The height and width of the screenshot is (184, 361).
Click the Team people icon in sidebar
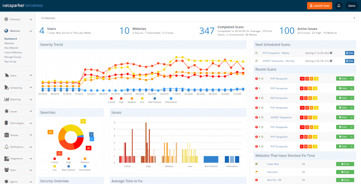[x=6, y=170]
